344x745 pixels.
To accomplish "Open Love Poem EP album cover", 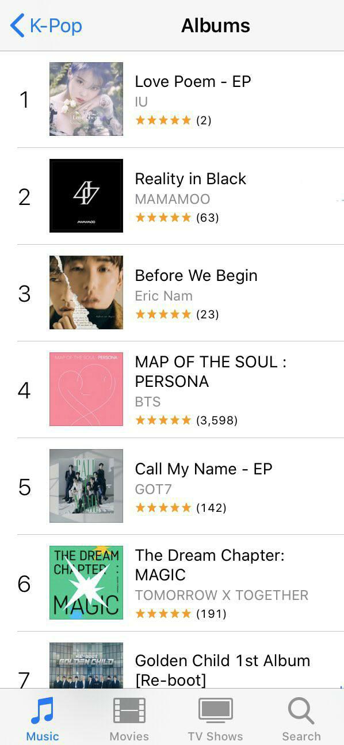I will point(86,99).
